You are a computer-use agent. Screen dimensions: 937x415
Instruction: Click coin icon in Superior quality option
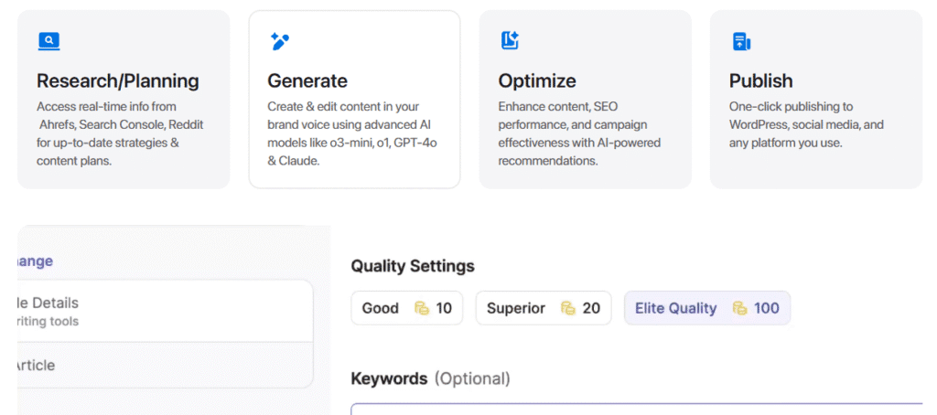(x=568, y=308)
